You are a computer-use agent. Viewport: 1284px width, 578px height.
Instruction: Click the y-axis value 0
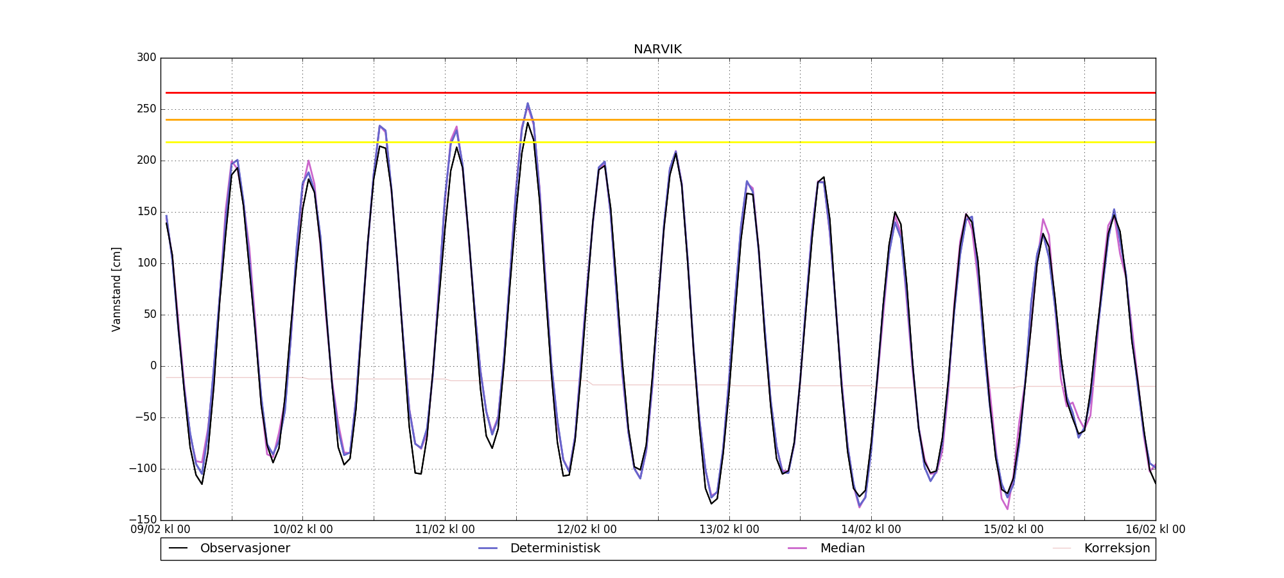[153, 366]
